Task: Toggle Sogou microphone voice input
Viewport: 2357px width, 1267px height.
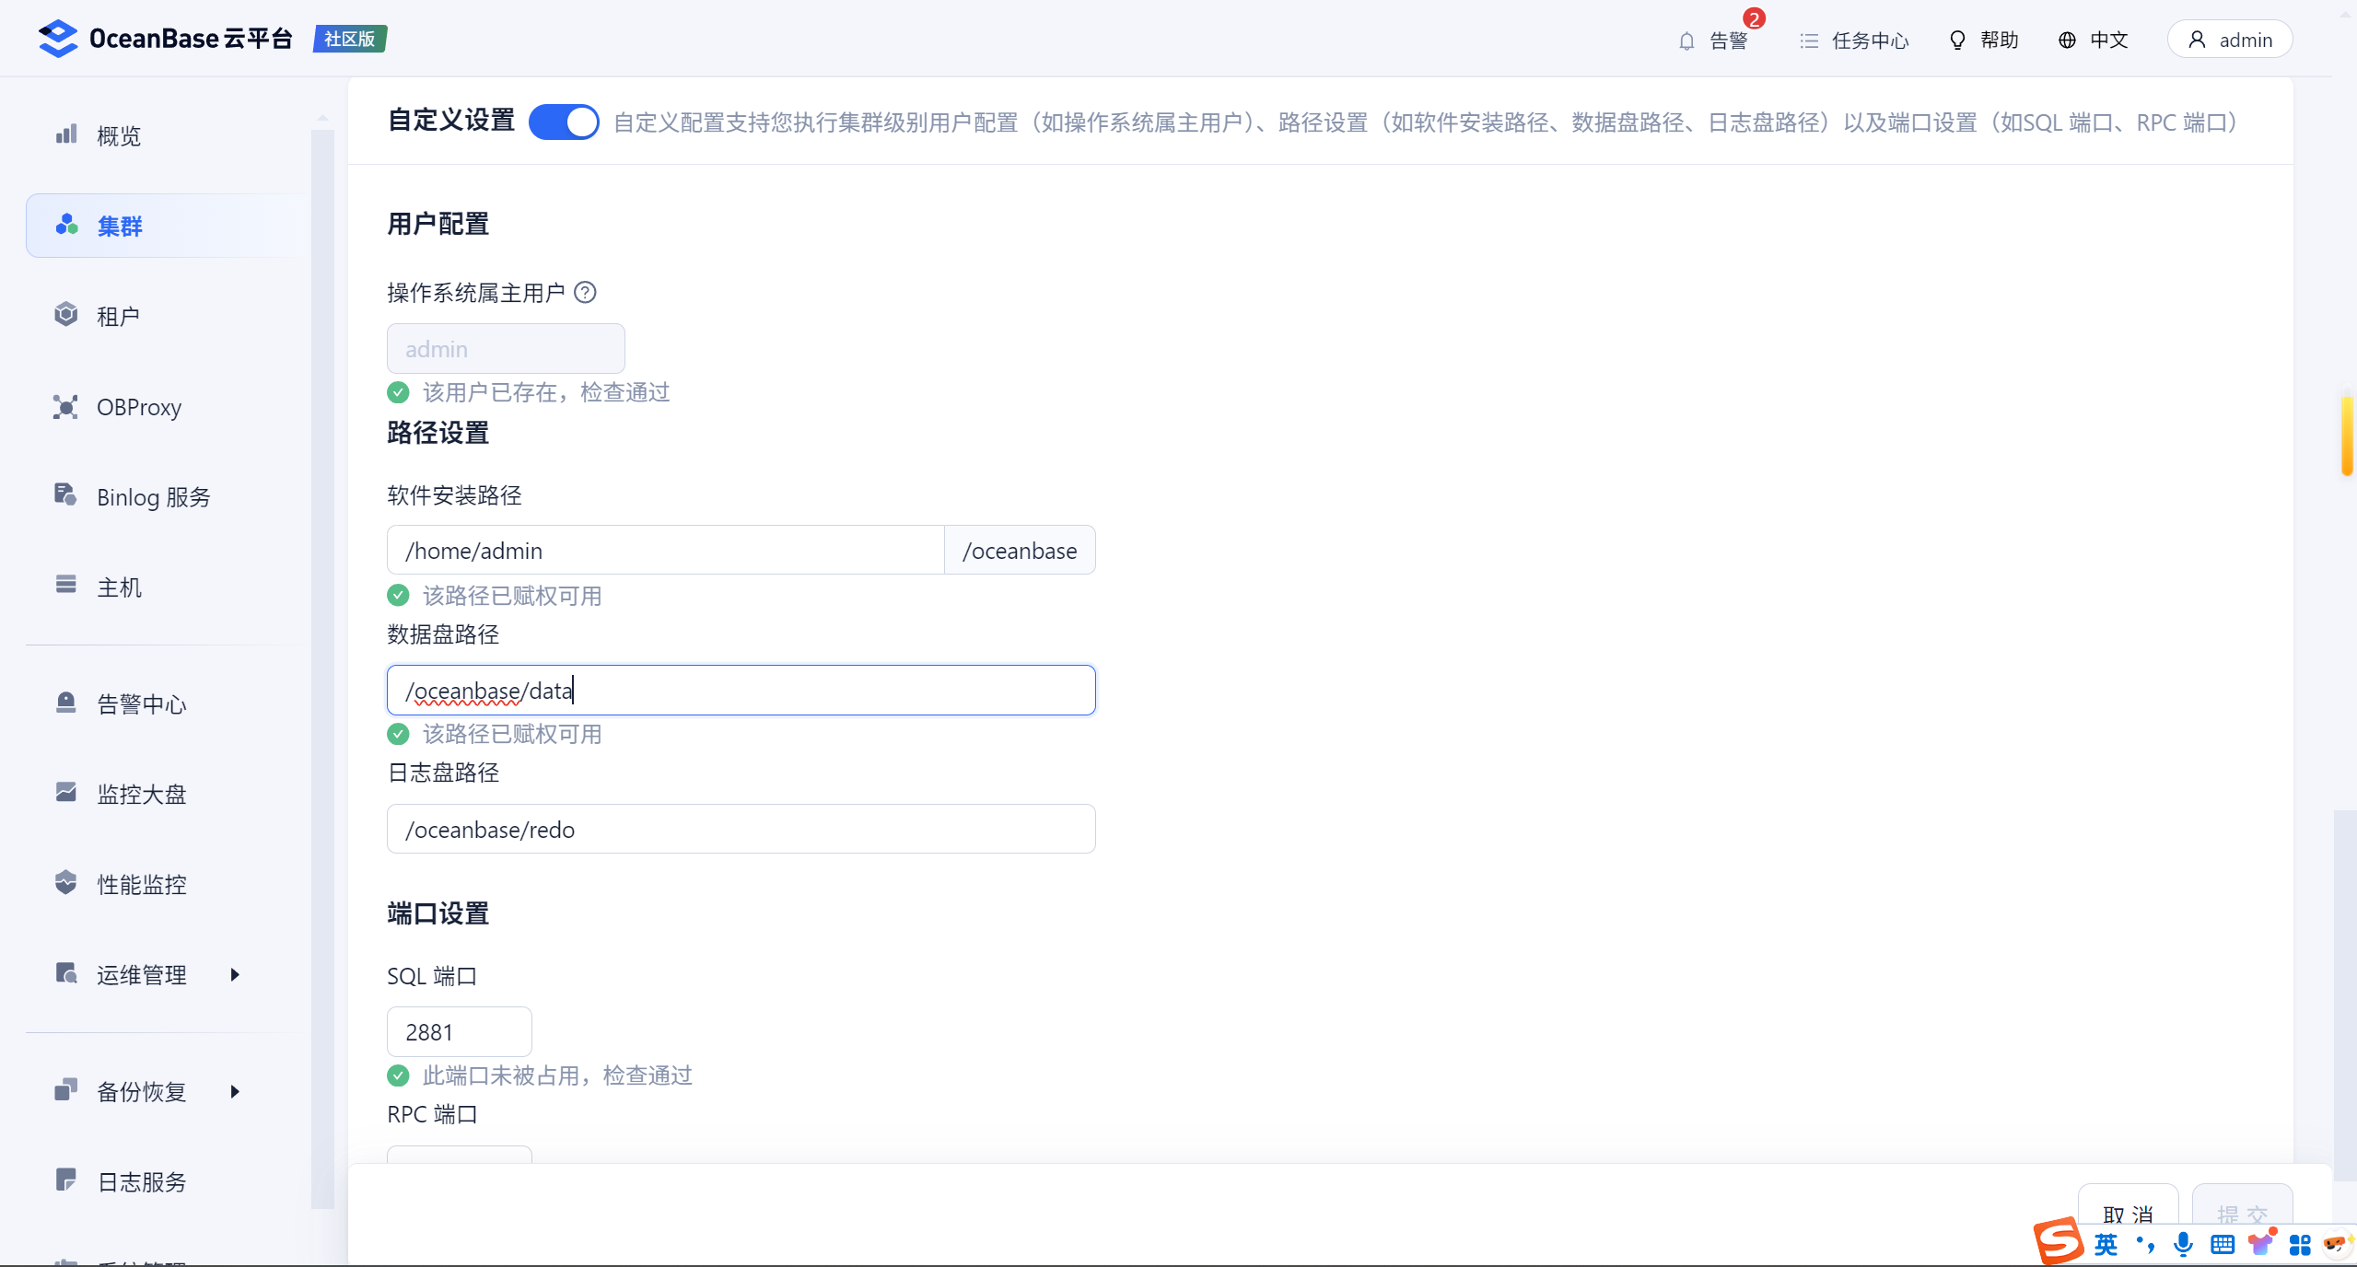Action: coord(2182,1245)
